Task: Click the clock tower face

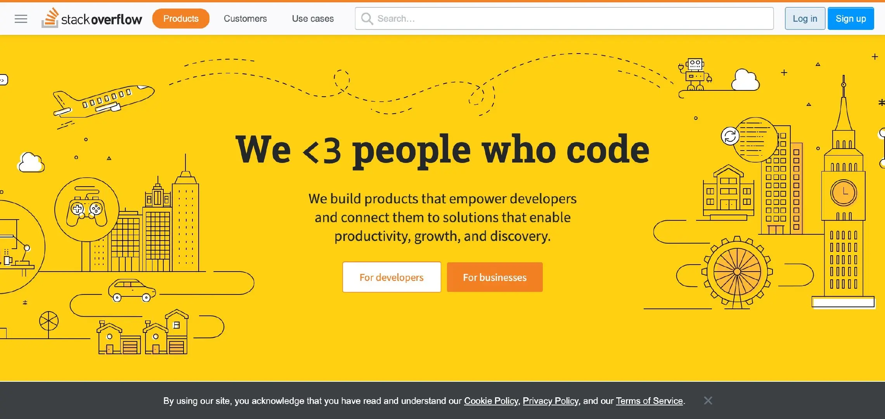Action: coord(843,192)
